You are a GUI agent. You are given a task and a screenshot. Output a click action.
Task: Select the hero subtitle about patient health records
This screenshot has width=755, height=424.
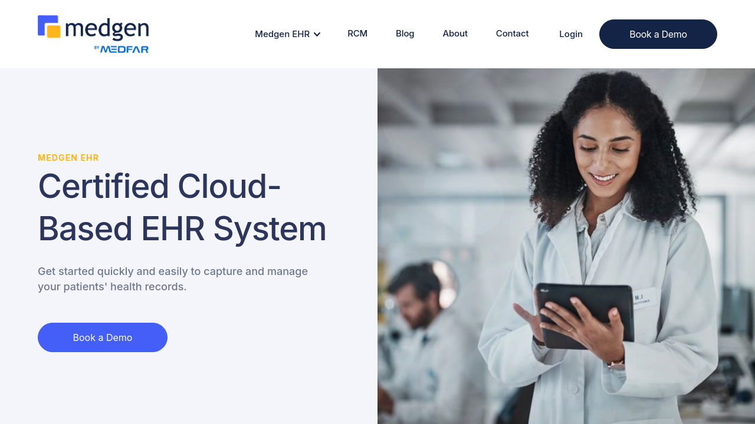[x=173, y=279]
